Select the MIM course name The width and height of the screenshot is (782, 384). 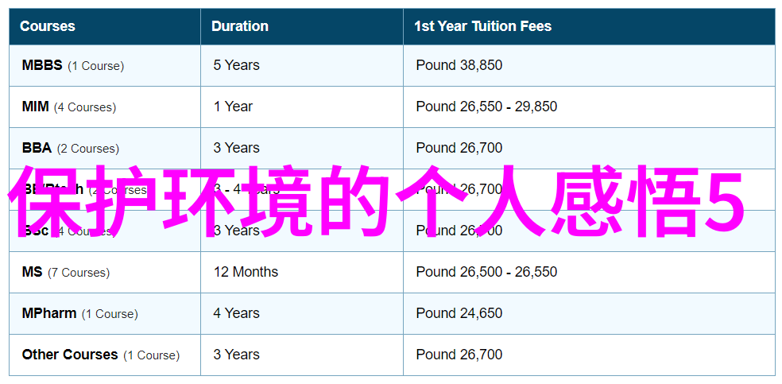(x=36, y=107)
